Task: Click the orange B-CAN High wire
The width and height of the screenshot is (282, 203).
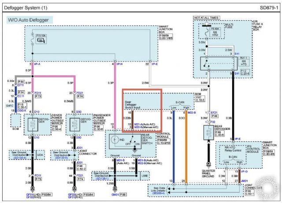Action: pyautogui.click(x=186, y=147)
